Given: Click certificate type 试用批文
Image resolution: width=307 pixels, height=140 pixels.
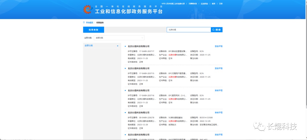Looking at the screenshot, I should (x=172, y=125).
